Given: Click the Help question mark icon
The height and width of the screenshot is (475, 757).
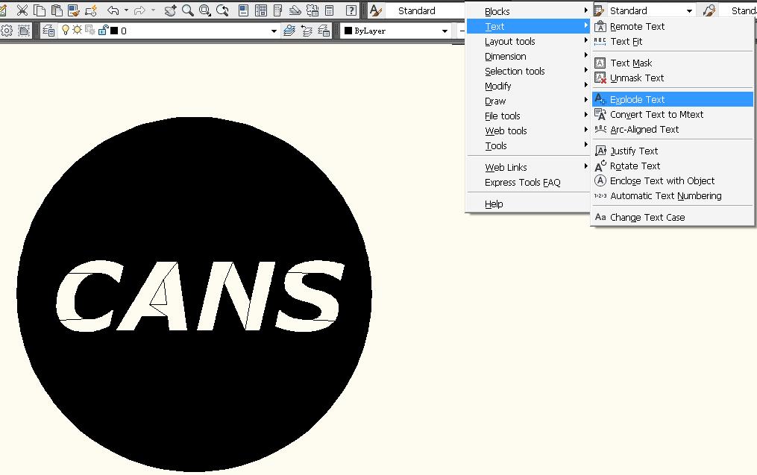Looking at the screenshot, I should pyautogui.click(x=351, y=10).
